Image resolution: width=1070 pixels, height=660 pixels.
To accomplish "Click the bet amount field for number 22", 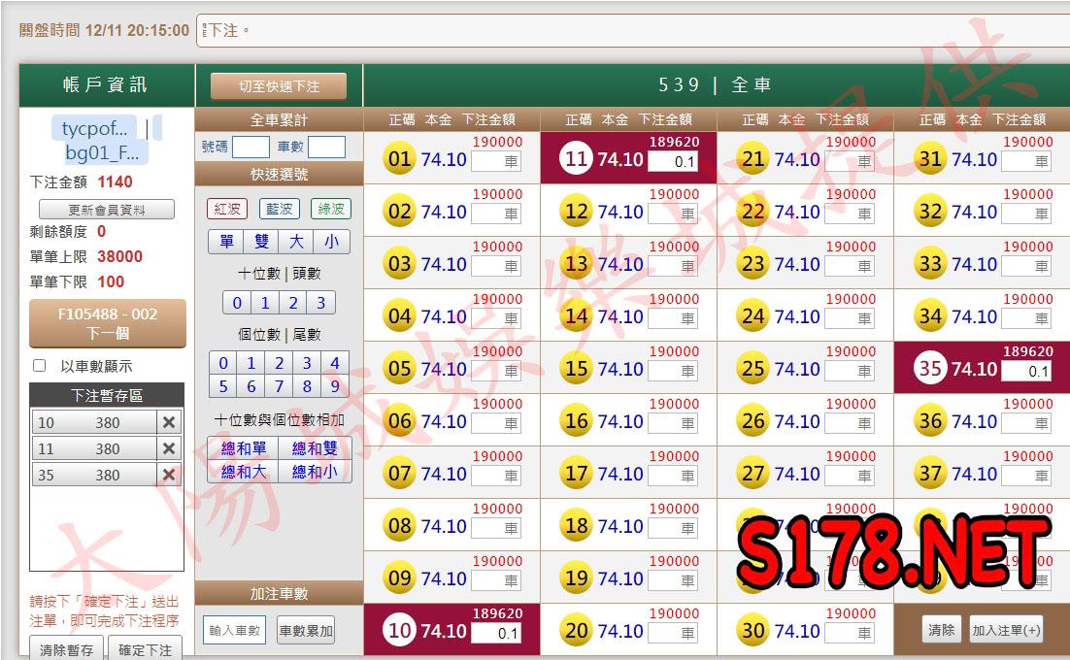I will click(x=850, y=214).
